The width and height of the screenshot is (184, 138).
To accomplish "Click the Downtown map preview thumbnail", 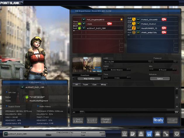I will coord(87,64).
